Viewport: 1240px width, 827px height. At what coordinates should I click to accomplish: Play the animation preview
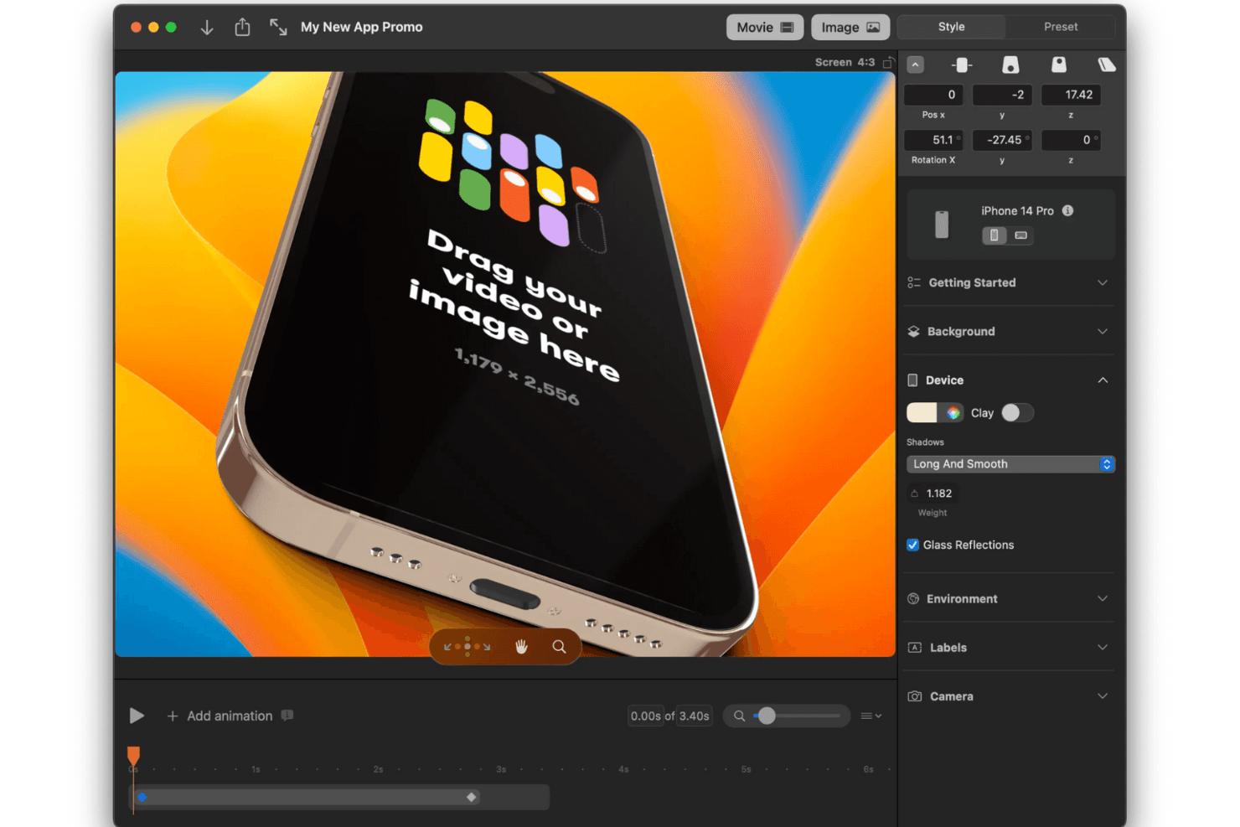click(137, 716)
